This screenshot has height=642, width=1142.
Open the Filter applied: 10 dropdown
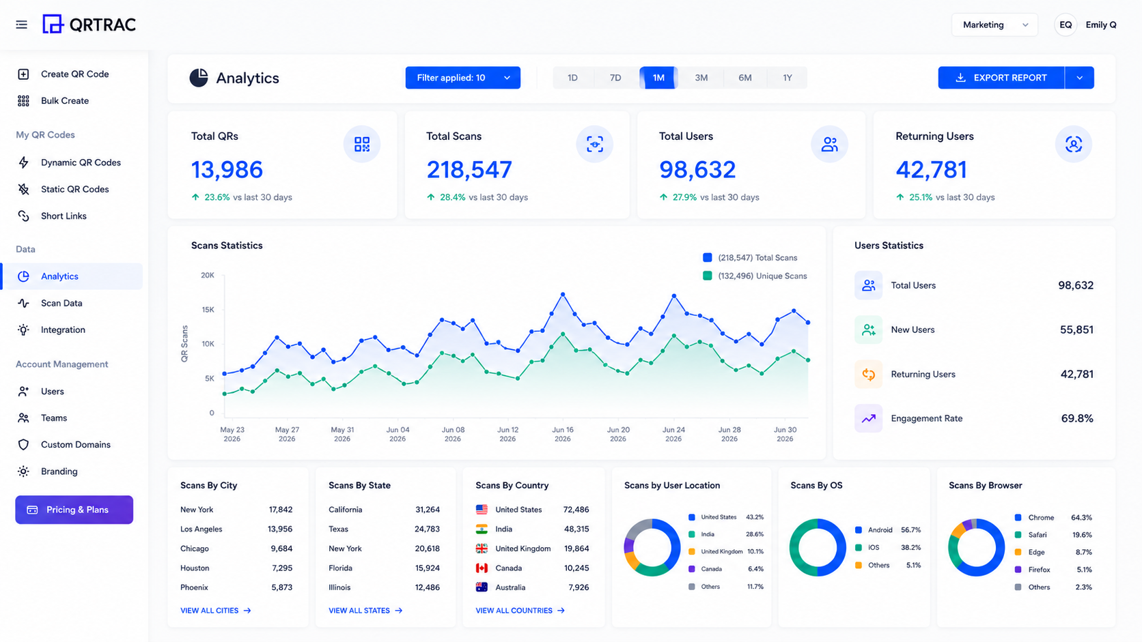[463, 78]
